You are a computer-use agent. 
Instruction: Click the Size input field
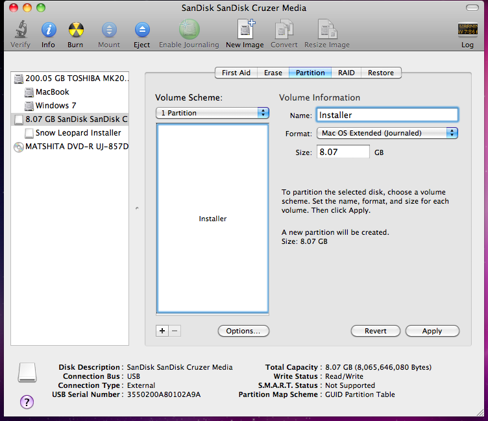pyautogui.click(x=343, y=152)
